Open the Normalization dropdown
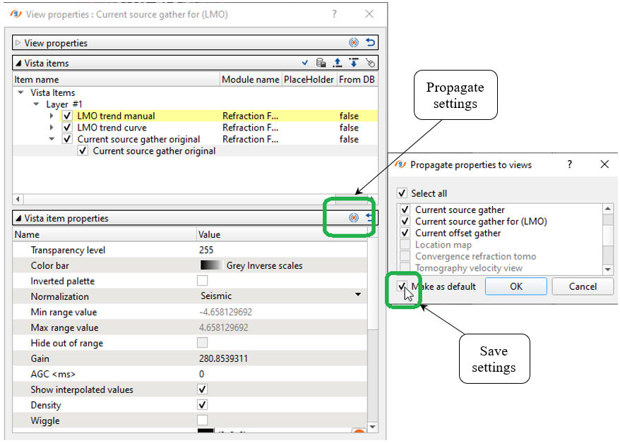This screenshot has height=443, width=620. click(358, 296)
